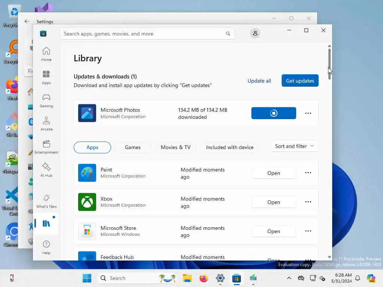
Task: Click the Microsoft Store app icon in list
Action: [x=87, y=231]
